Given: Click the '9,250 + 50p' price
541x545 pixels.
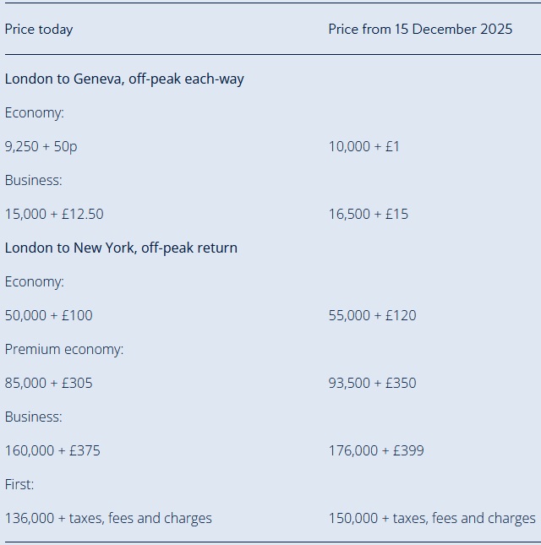Looking at the screenshot, I should pyautogui.click(x=41, y=147).
